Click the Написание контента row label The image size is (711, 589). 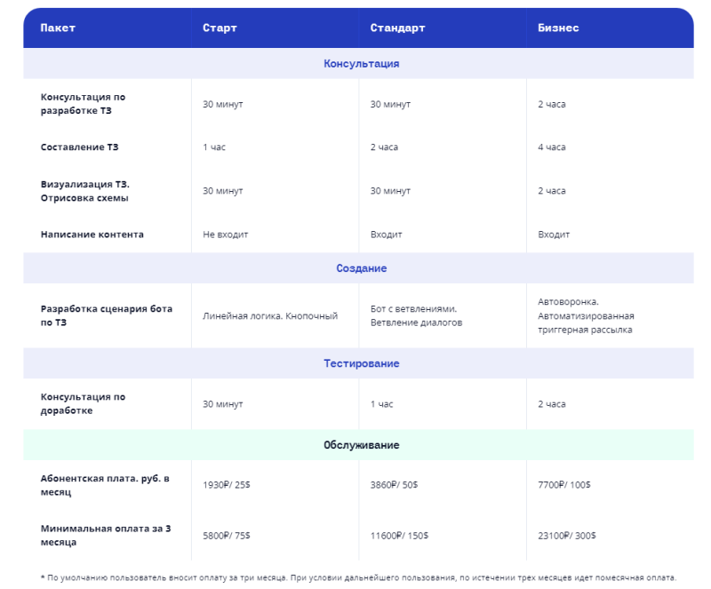[x=92, y=235]
